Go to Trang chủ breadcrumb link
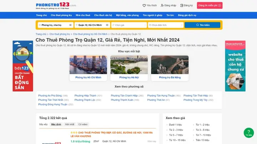The image size is (257, 144). coord(41,34)
